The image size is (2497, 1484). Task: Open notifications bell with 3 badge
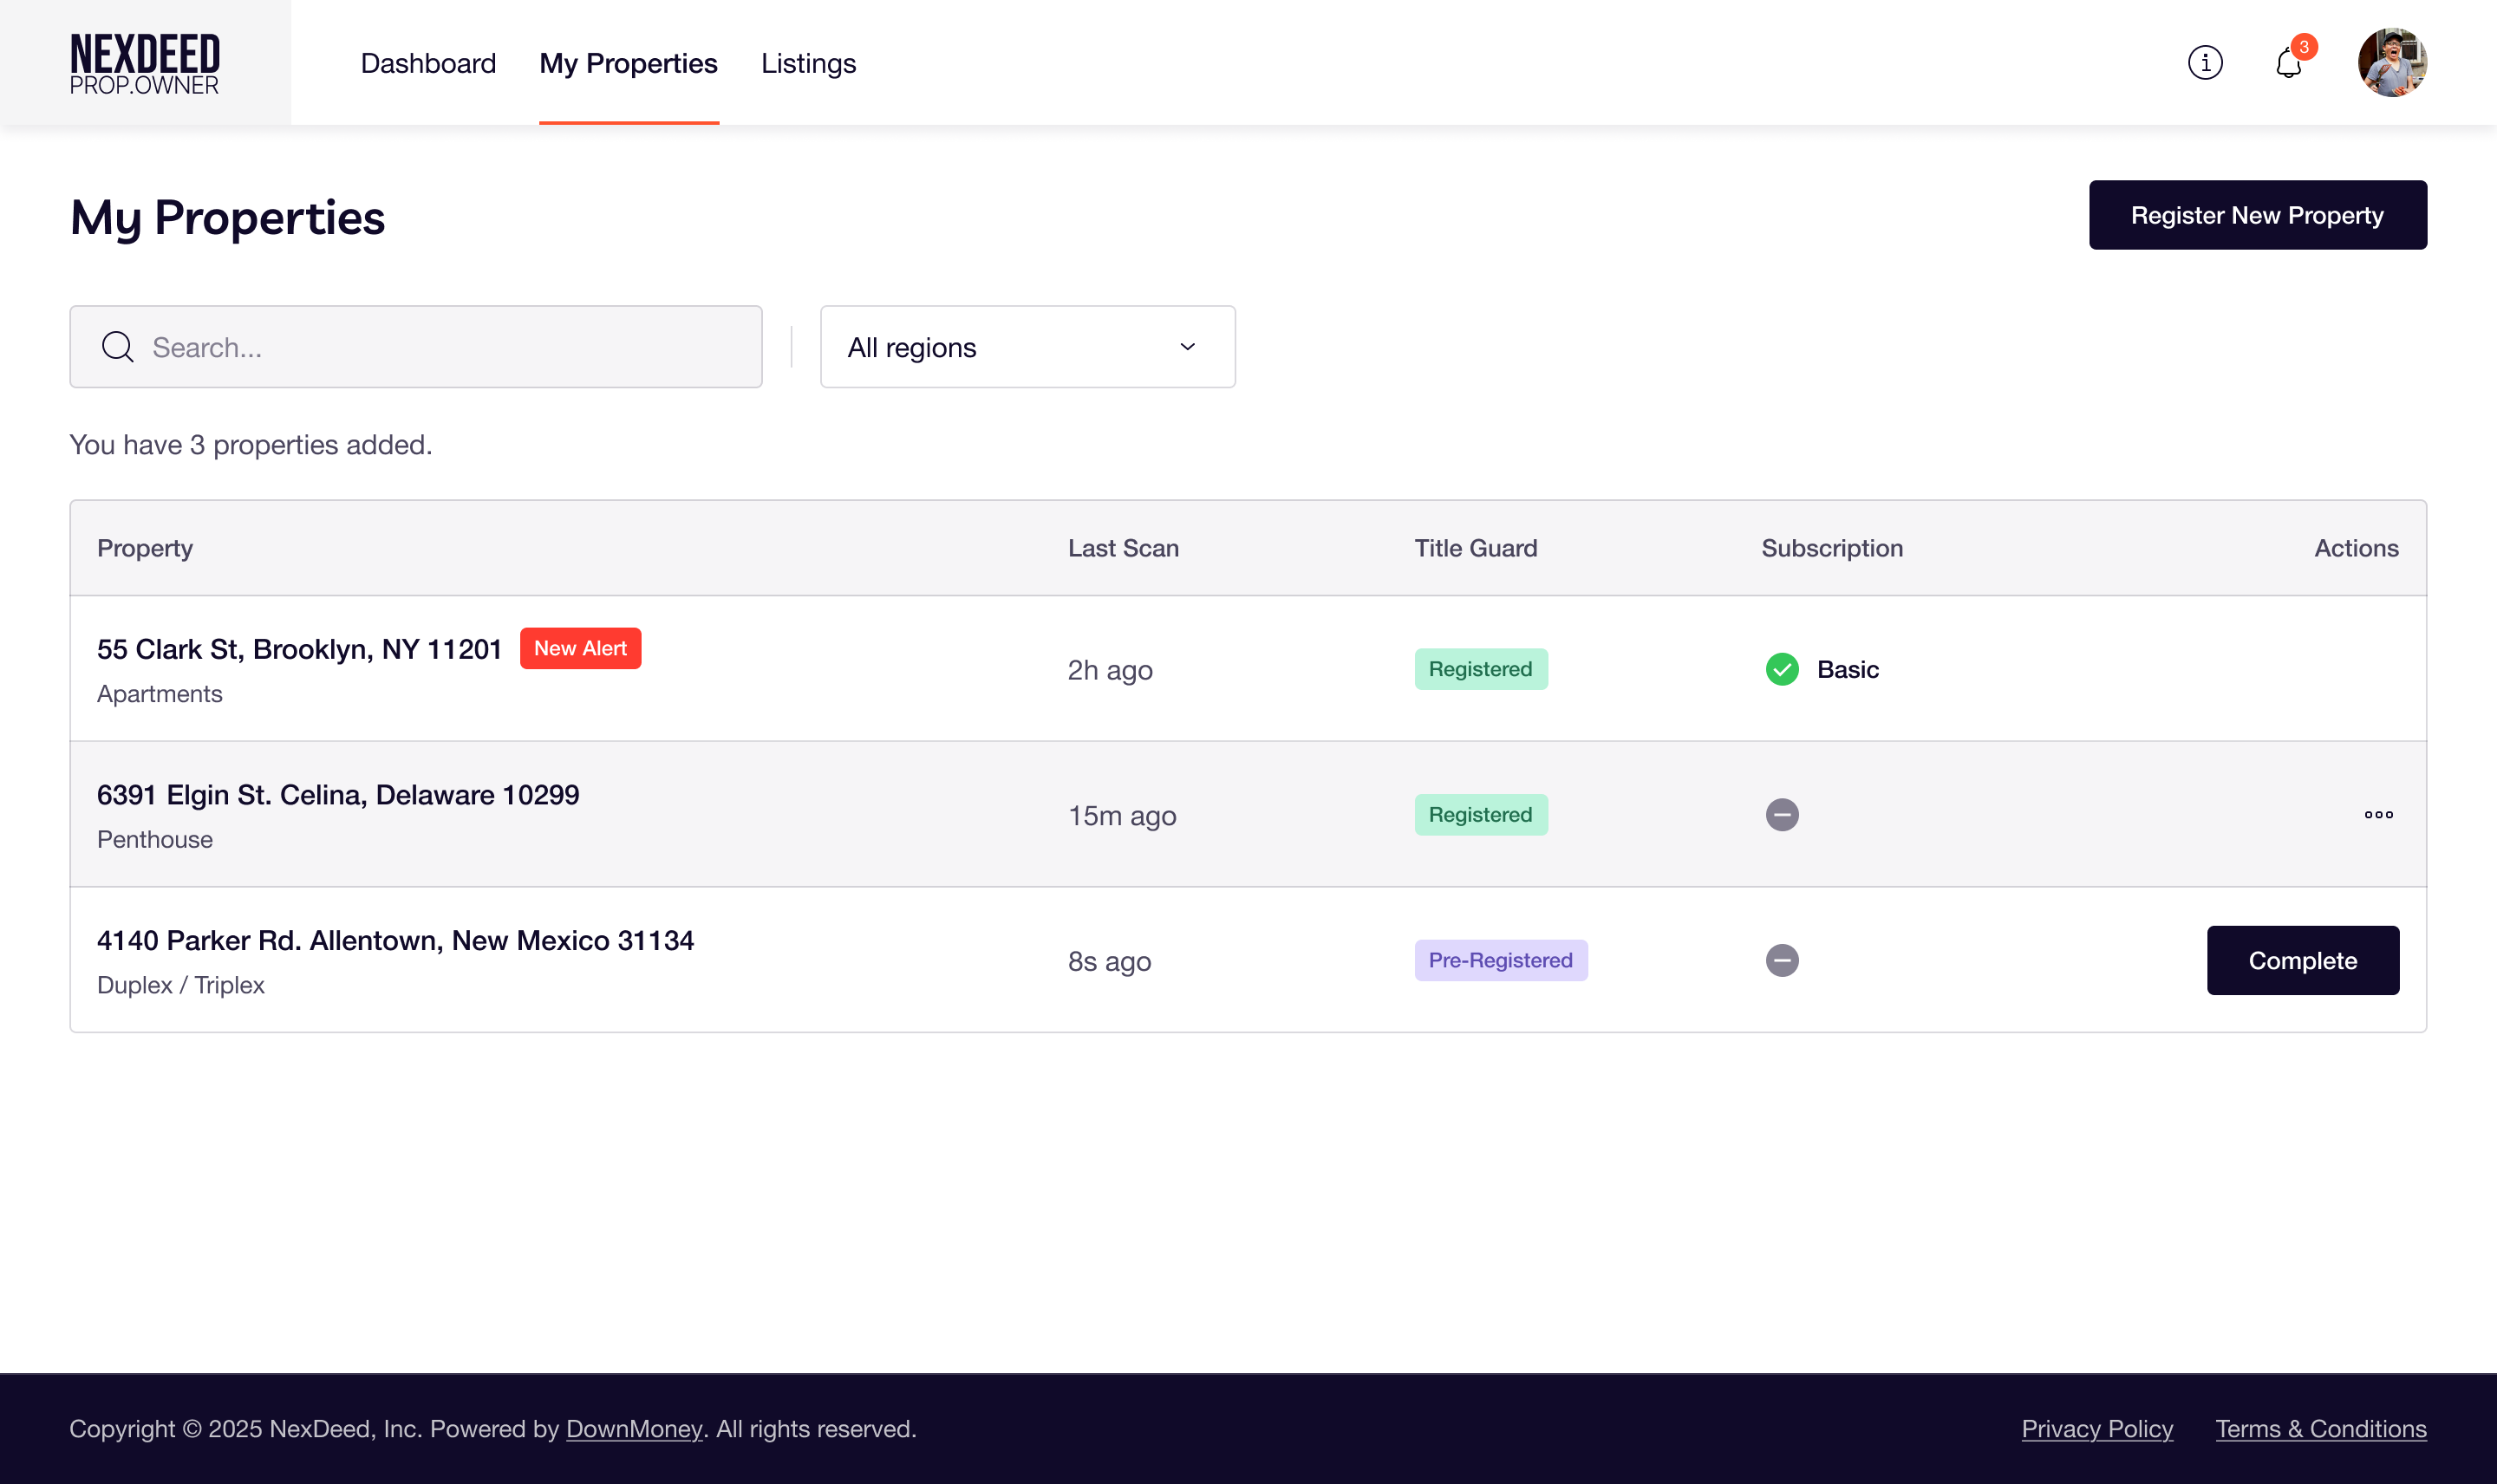tap(2288, 64)
